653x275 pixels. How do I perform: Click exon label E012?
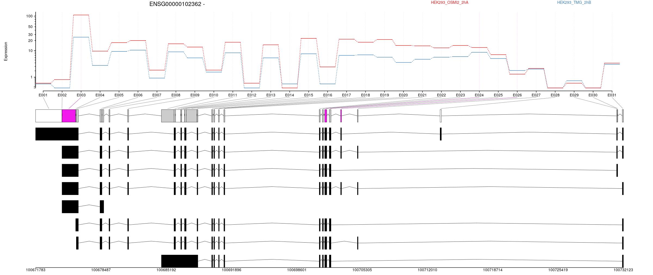(252, 95)
